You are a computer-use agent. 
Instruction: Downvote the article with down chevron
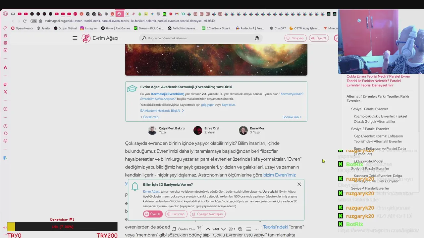click(223, 229)
